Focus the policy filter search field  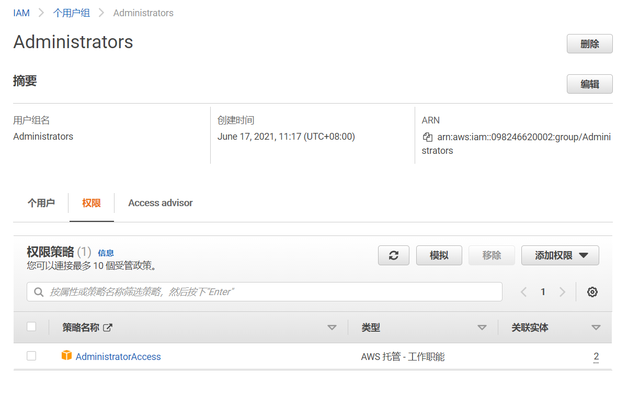coord(265,292)
